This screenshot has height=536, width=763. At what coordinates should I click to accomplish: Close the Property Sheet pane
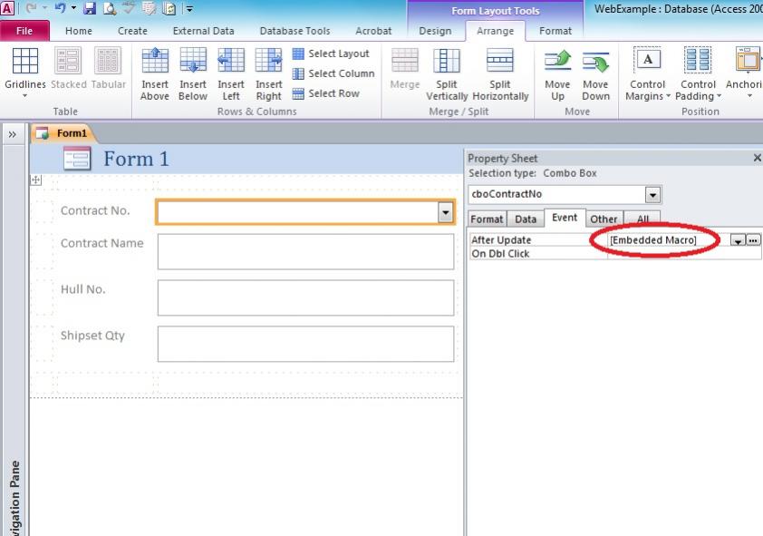click(758, 158)
